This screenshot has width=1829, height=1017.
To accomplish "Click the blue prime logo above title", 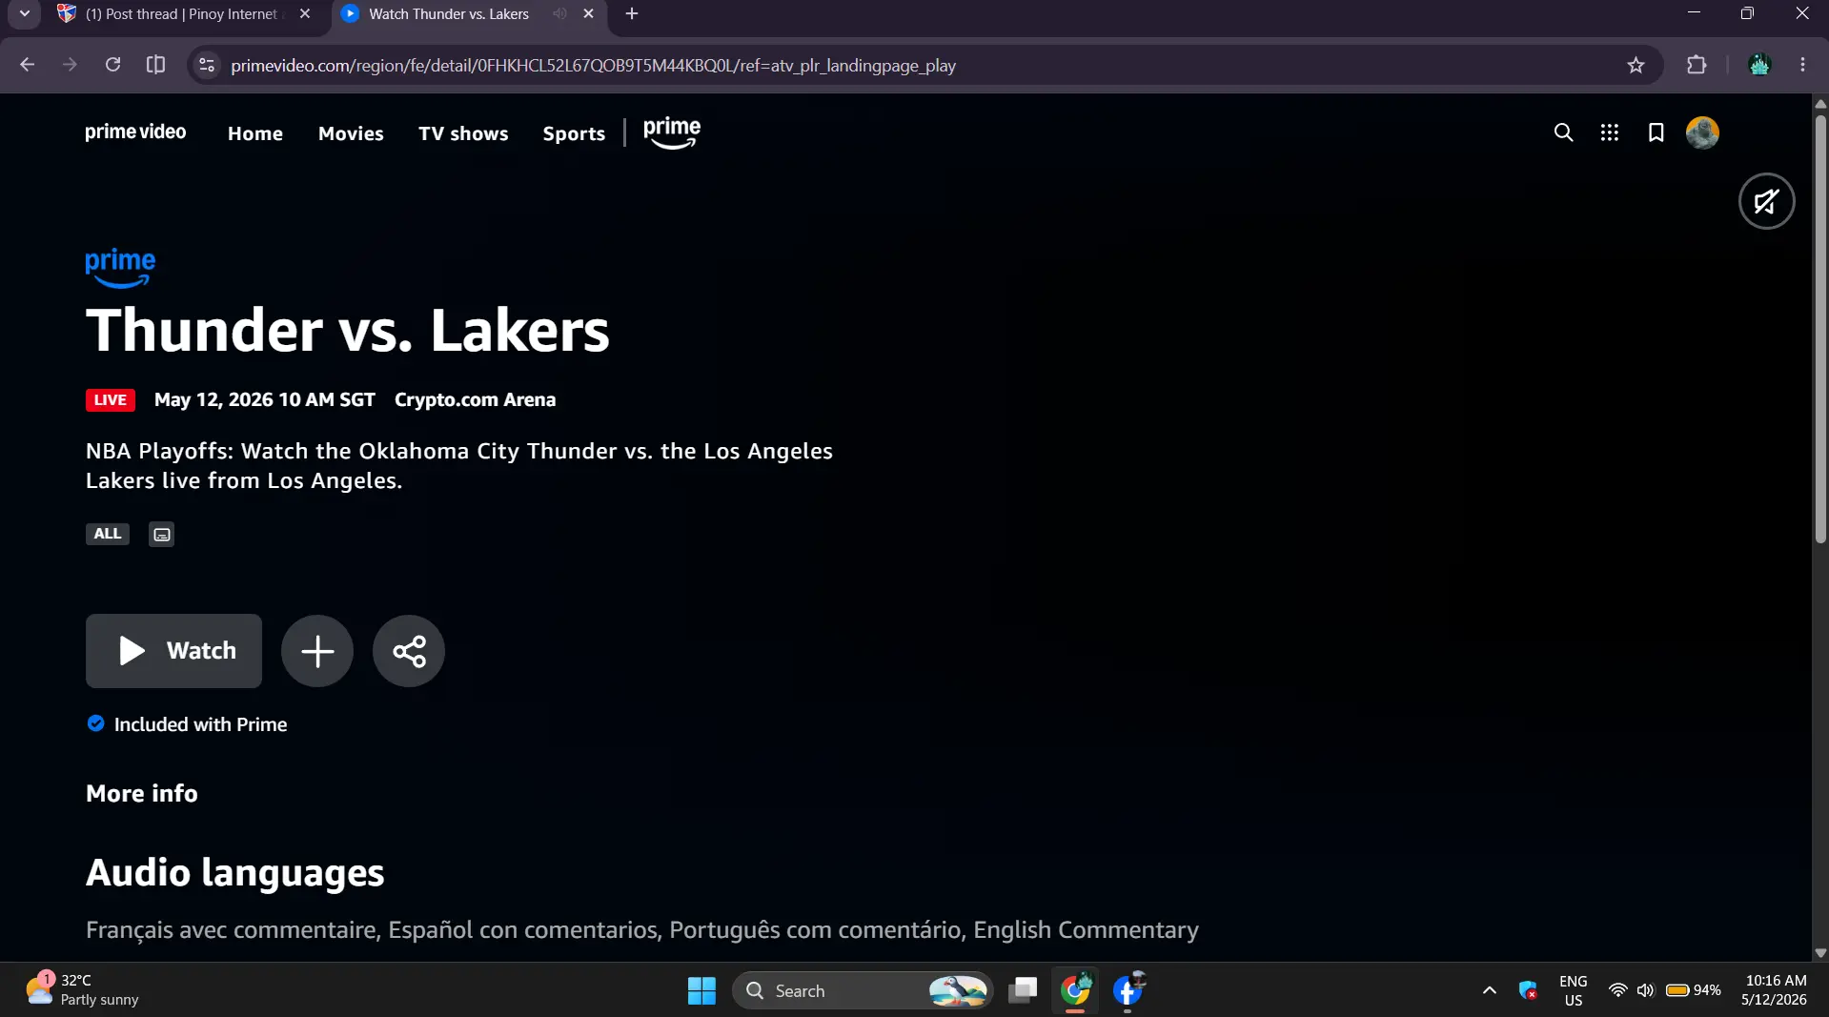I will click(x=120, y=267).
